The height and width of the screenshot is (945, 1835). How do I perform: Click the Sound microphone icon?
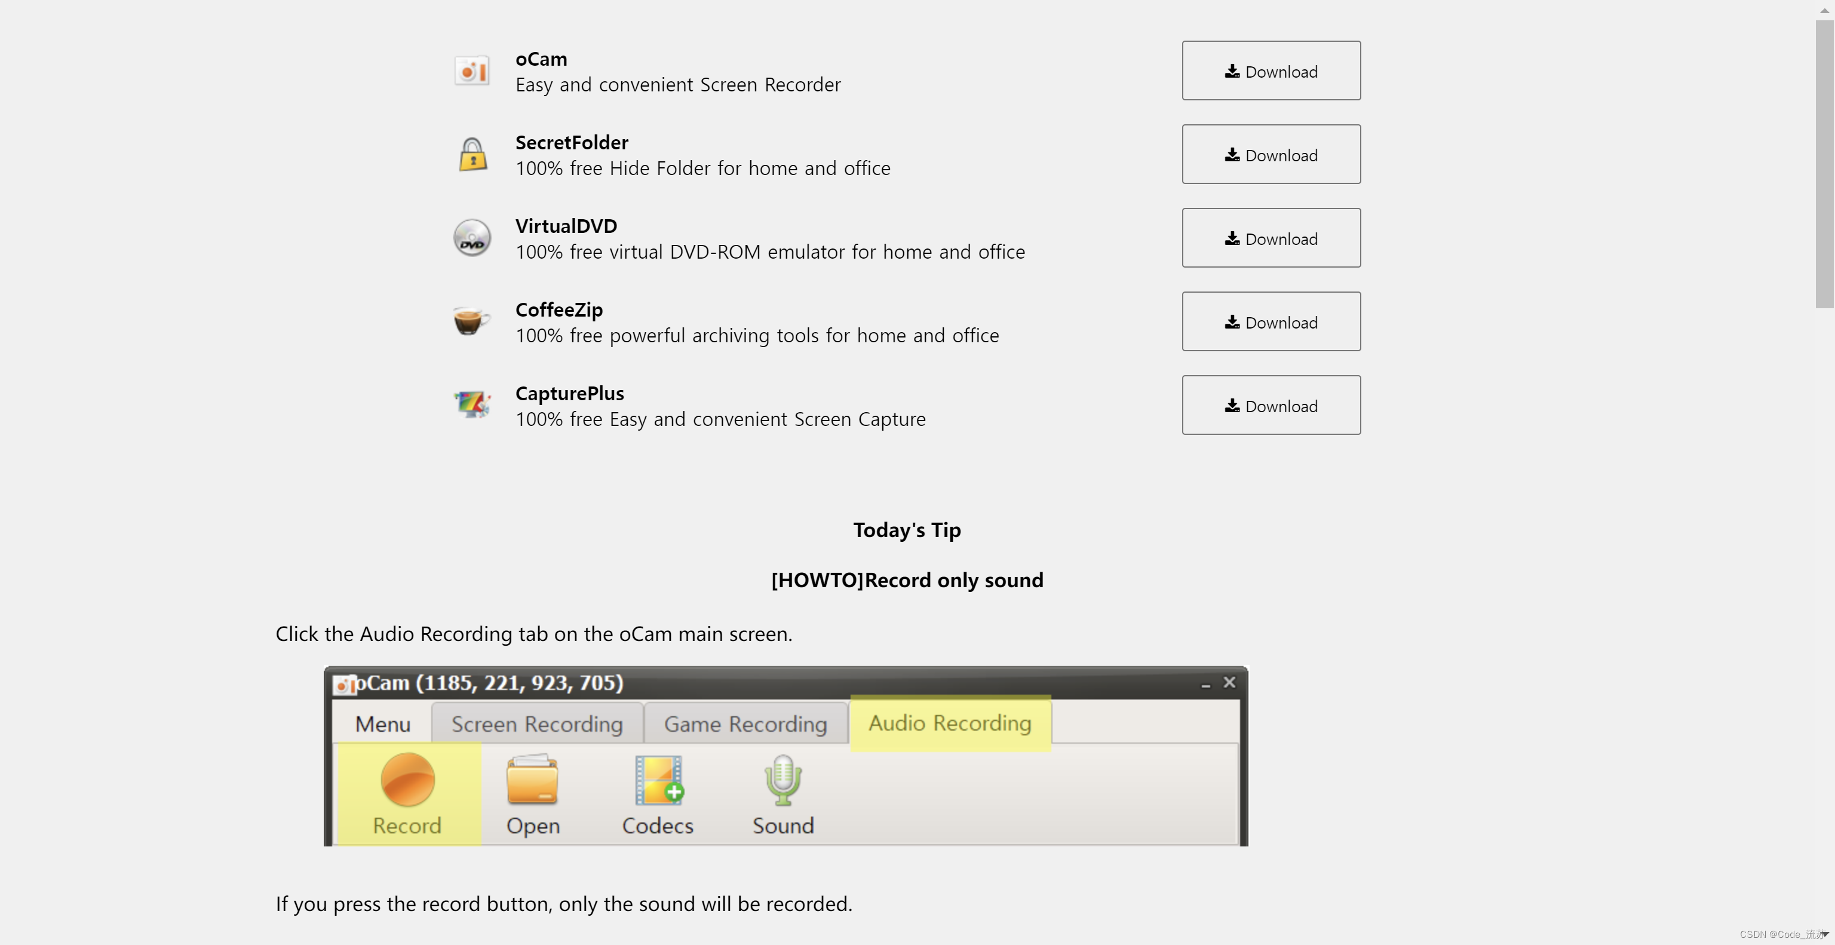(x=783, y=781)
